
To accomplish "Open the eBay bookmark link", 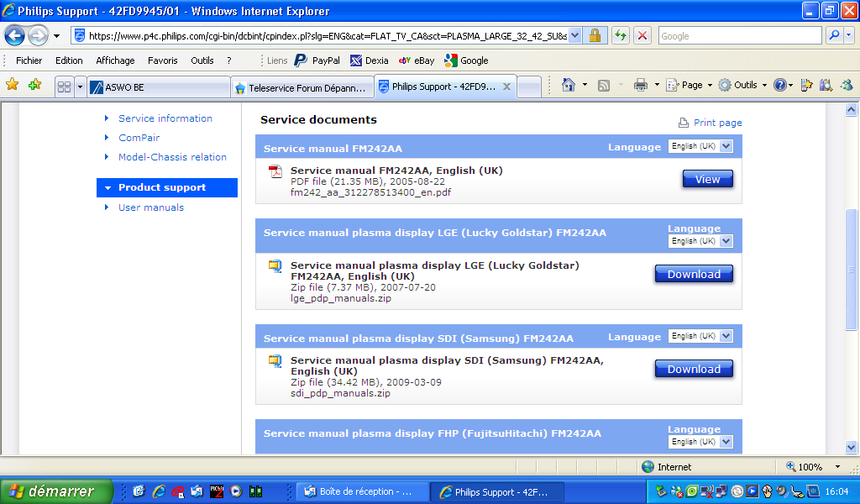I will (417, 60).
